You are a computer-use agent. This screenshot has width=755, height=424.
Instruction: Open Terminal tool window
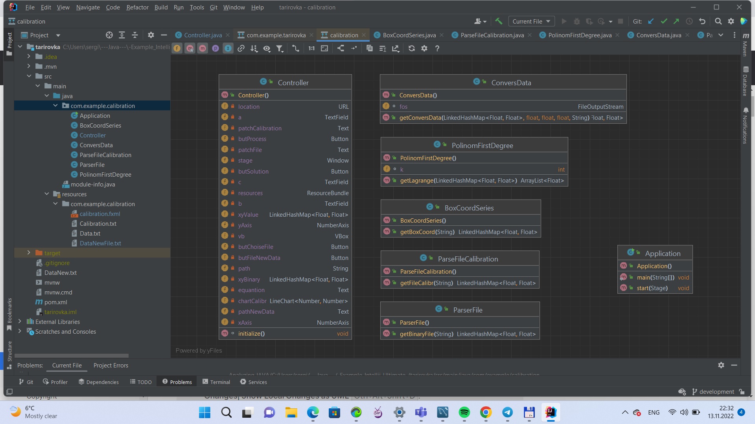[216, 382]
